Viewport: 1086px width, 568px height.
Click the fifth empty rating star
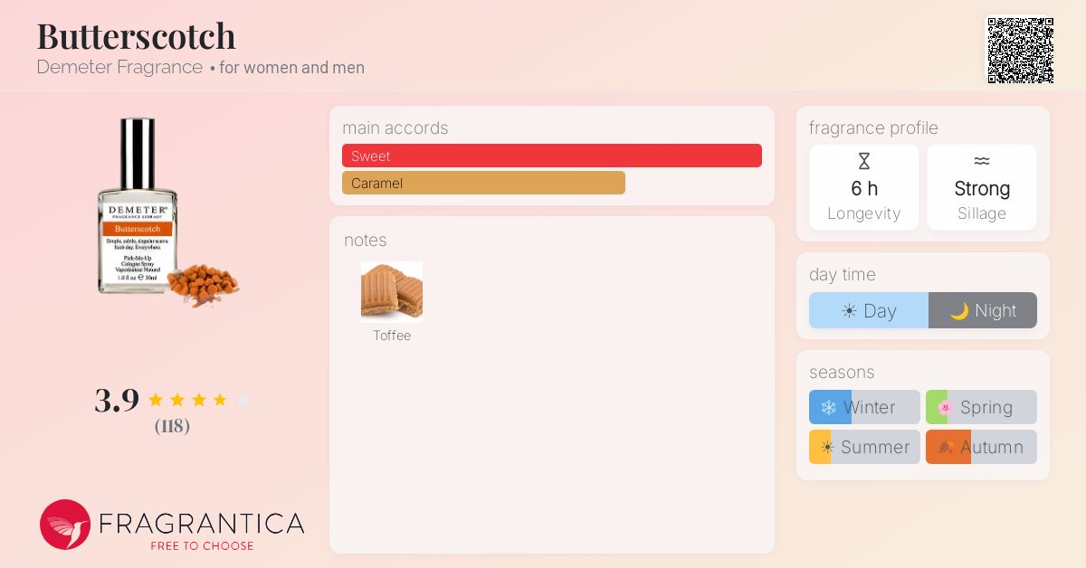coord(243,400)
